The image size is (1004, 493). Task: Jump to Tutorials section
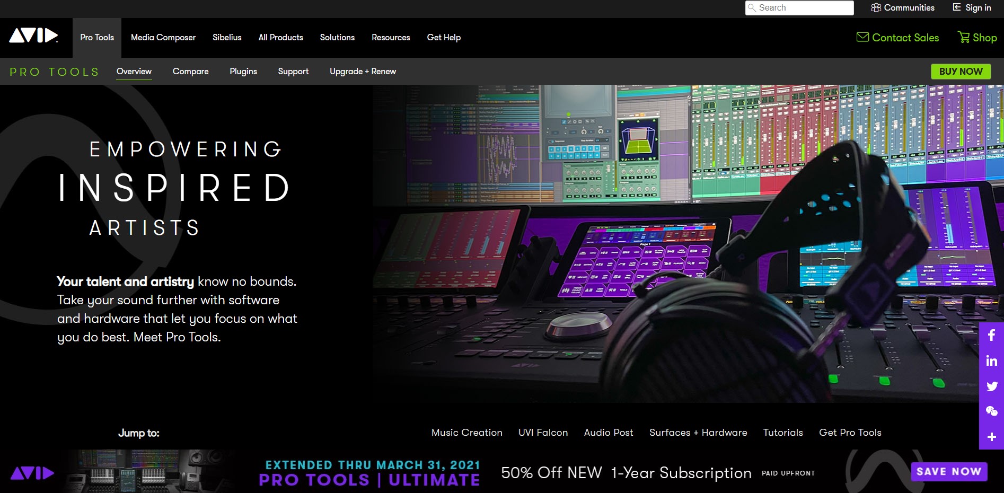pyautogui.click(x=783, y=433)
